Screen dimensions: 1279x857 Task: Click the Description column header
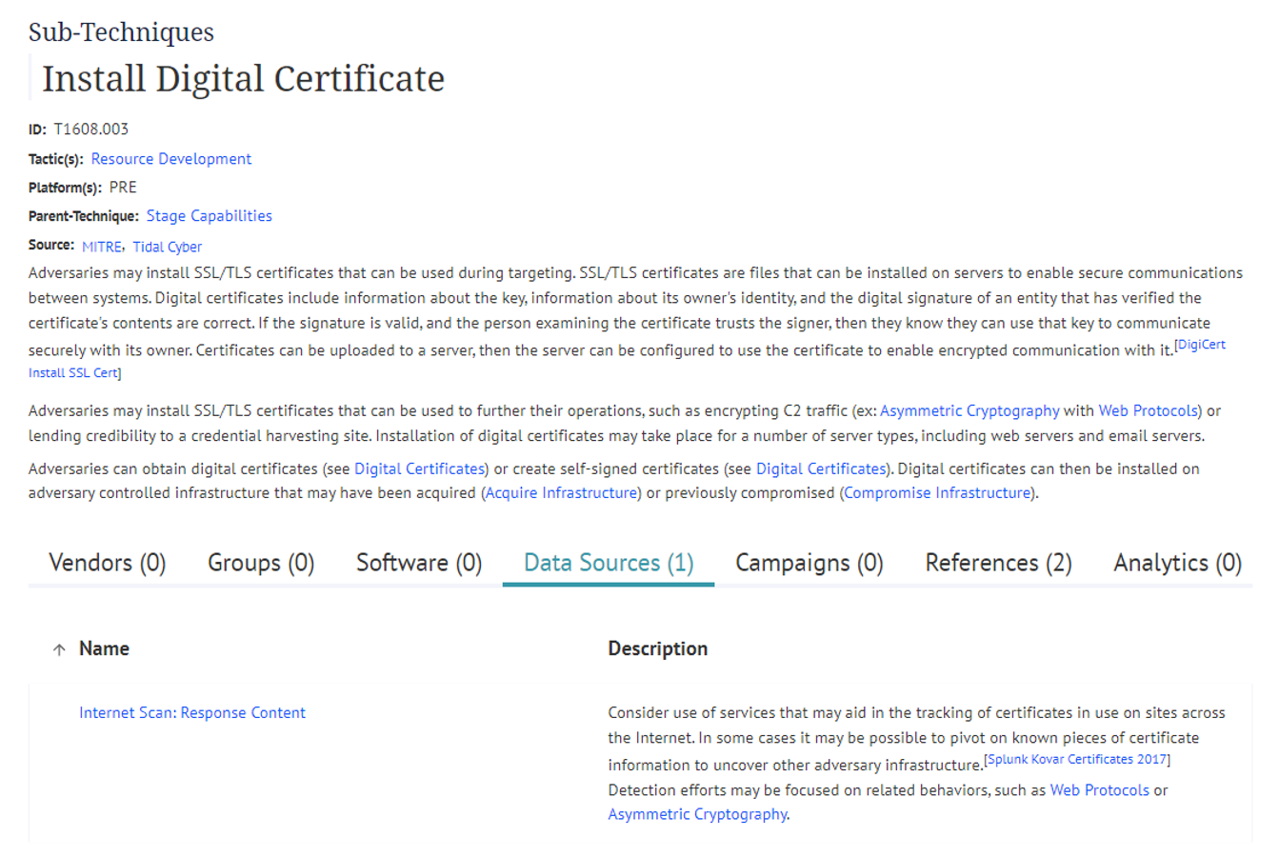point(658,648)
